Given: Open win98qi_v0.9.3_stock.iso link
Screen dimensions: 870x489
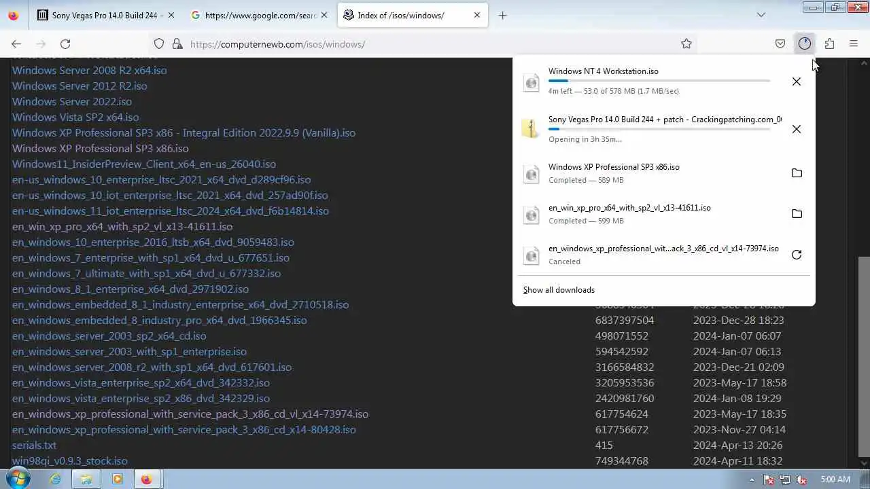Looking at the screenshot, I should (x=69, y=460).
